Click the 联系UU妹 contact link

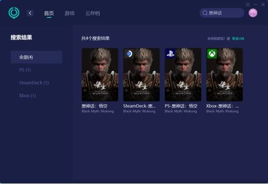click(x=238, y=39)
